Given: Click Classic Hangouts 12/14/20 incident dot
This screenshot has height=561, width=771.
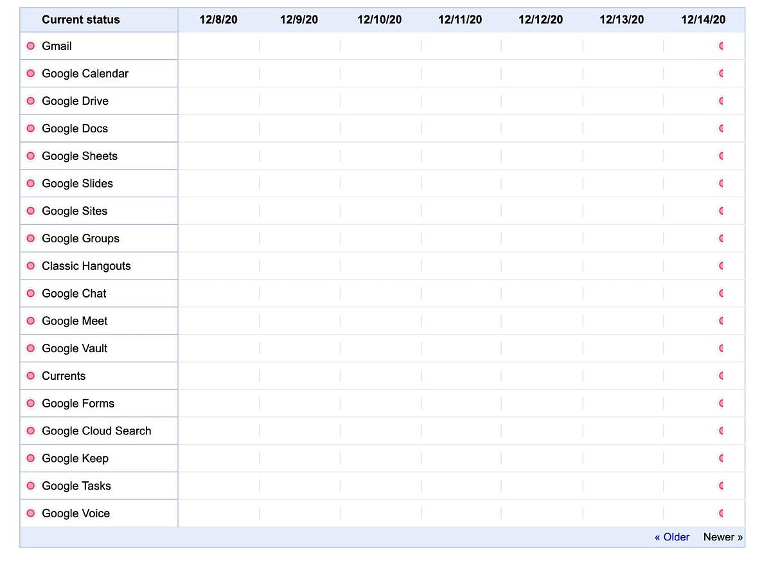Looking at the screenshot, I should (722, 265).
